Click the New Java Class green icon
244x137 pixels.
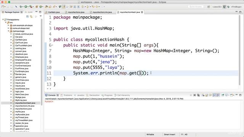coord(41,7)
